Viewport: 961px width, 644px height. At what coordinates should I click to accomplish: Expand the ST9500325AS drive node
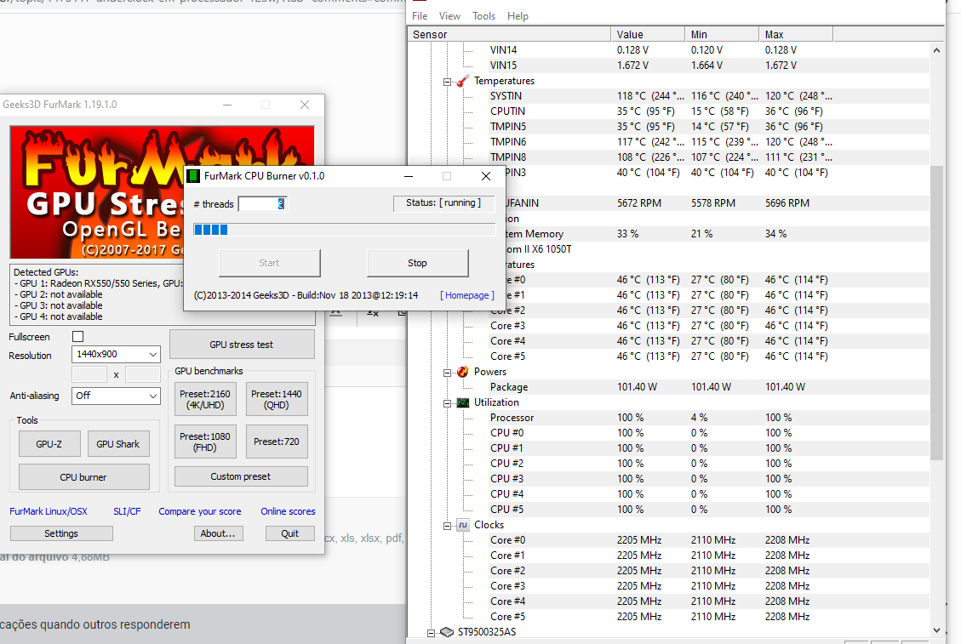click(x=432, y=633)
